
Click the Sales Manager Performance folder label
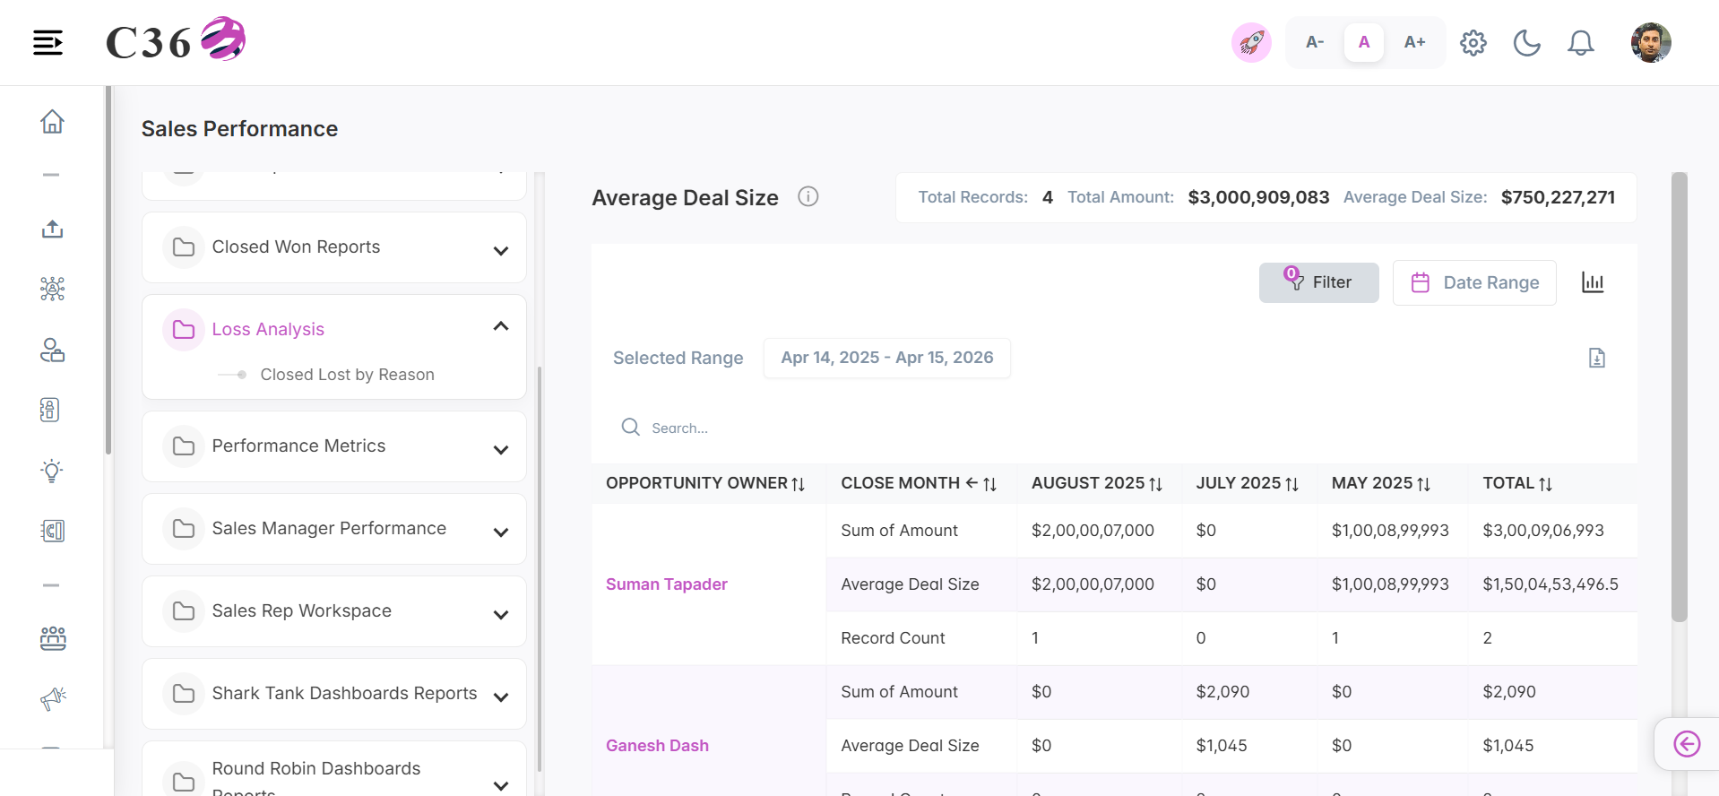pyautogui.click(x=329, y=529)
